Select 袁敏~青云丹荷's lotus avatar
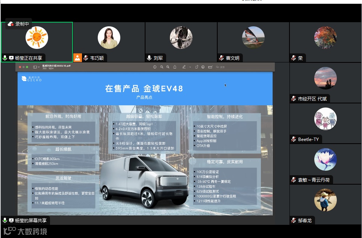The image size is (362, 238). [325, 159]
